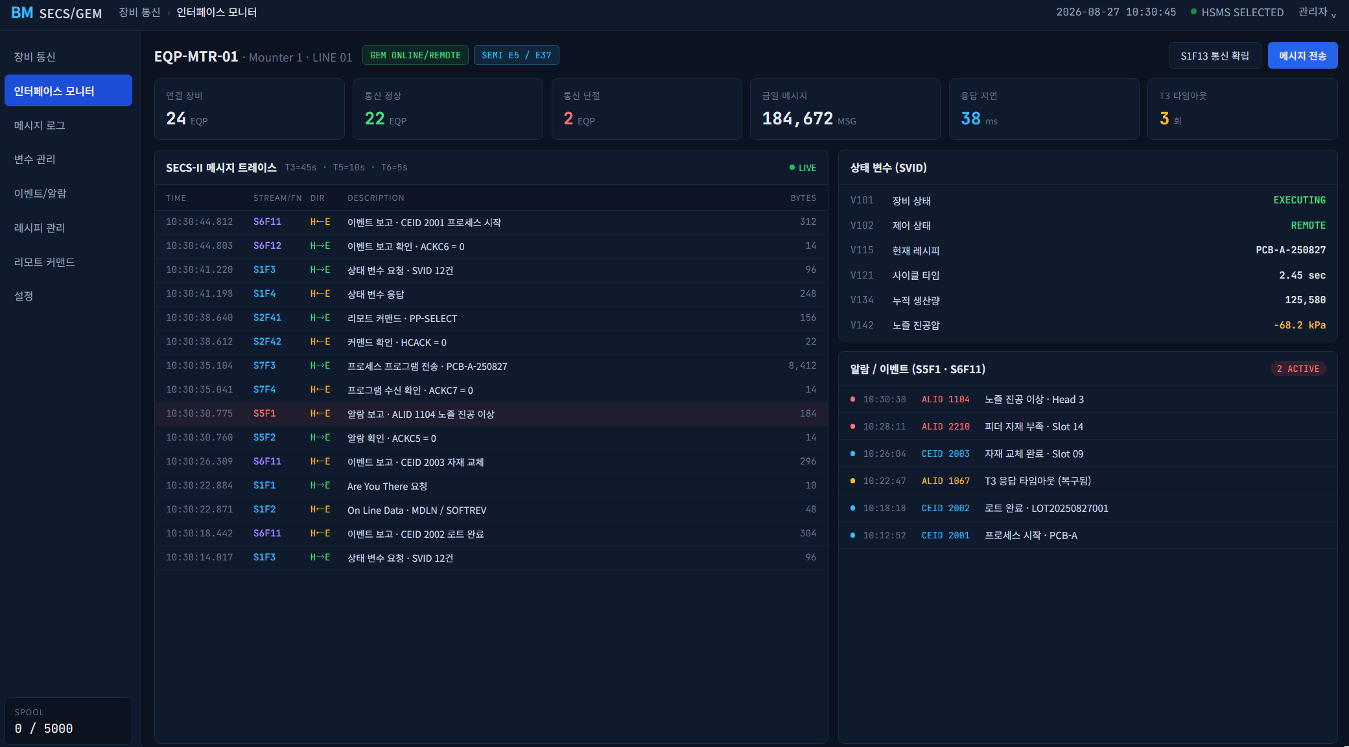The width and height of the screenshot is (1349, 747).
Task: Select the S5F1 알람 보고 ALID 1104 row
Action: pyautogui.click(x=491, y=414)
